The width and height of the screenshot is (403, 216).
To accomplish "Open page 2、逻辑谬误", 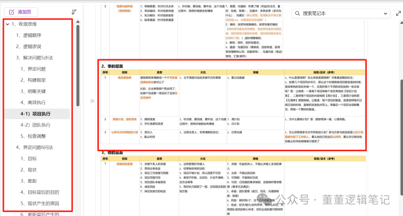I will (28, 47).
